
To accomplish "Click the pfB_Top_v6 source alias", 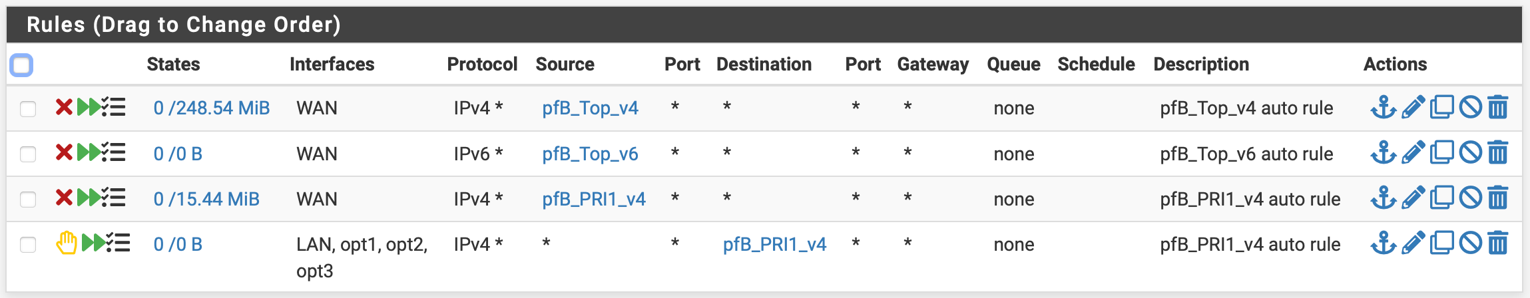I will point(590,154).
